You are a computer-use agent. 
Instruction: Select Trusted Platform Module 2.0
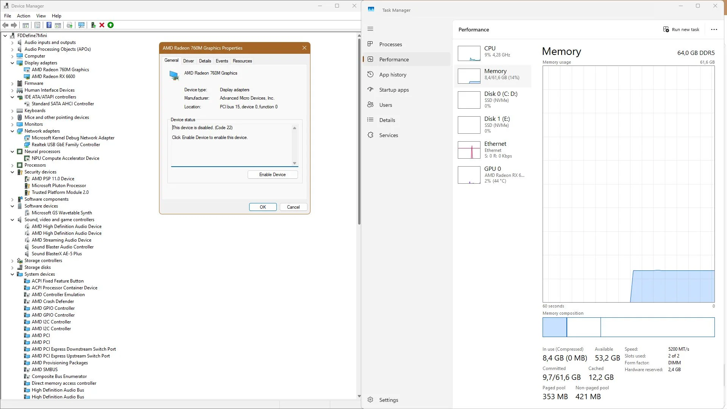click(60, 192)
